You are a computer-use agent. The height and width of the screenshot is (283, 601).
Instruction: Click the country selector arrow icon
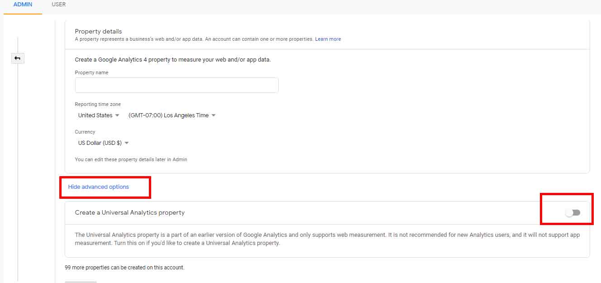point(117,115)
